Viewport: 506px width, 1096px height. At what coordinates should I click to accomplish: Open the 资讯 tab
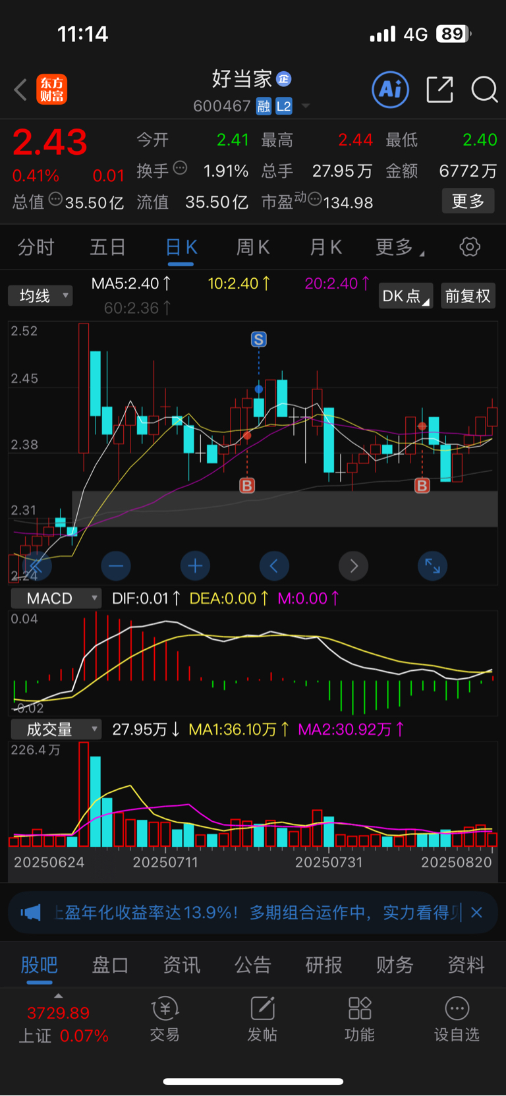182,966
